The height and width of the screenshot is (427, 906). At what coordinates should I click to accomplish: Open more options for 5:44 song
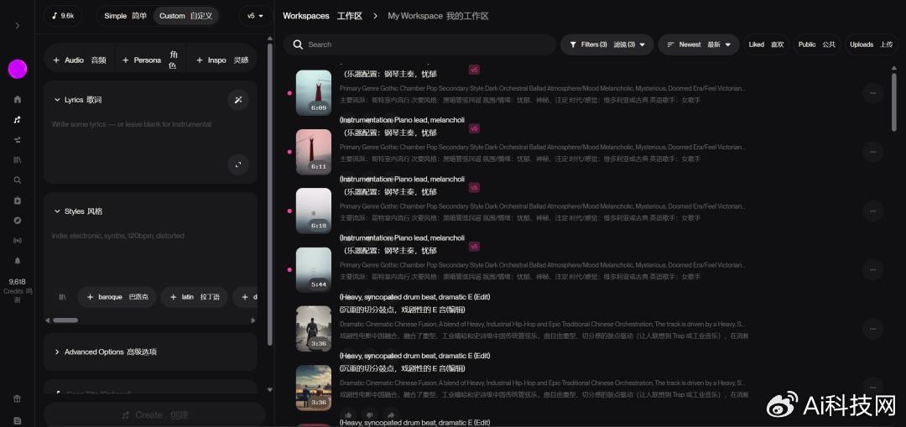872,270
